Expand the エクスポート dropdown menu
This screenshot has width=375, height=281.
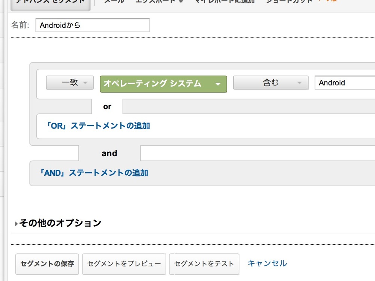tap(159, 2)
